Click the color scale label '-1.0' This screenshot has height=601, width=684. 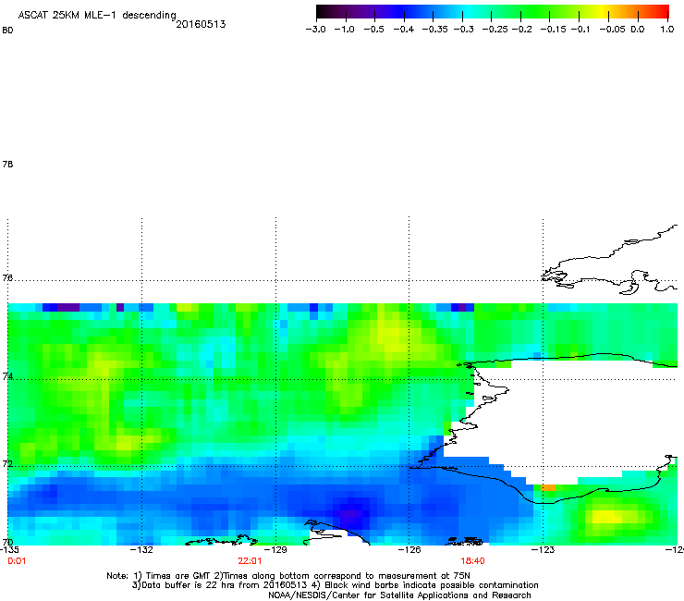[x=344, y=30]
